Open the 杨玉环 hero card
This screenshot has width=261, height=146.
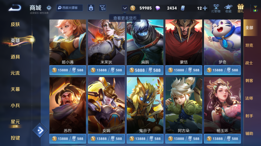click(223, 105)
